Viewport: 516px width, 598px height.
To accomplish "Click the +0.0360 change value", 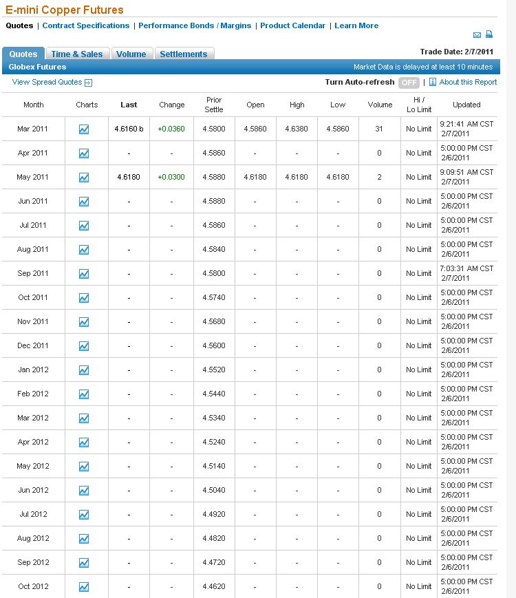I will (171, 129).
